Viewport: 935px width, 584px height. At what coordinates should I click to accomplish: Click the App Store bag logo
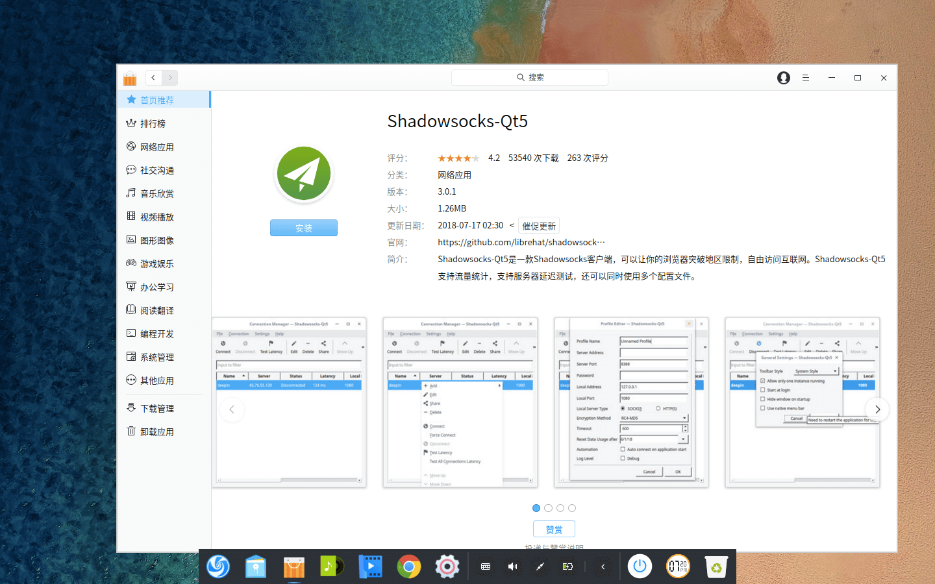[130, 78]
